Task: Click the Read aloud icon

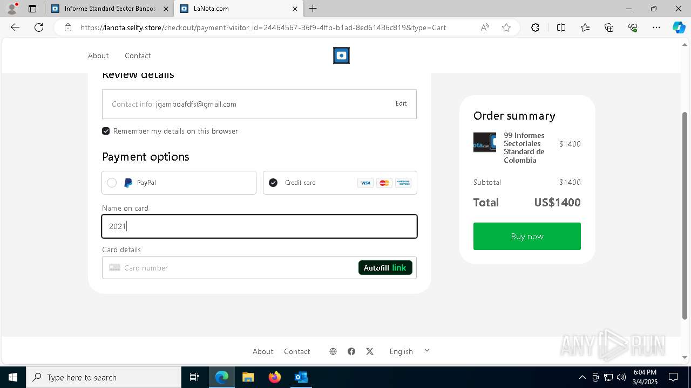Action: [485, 27]
